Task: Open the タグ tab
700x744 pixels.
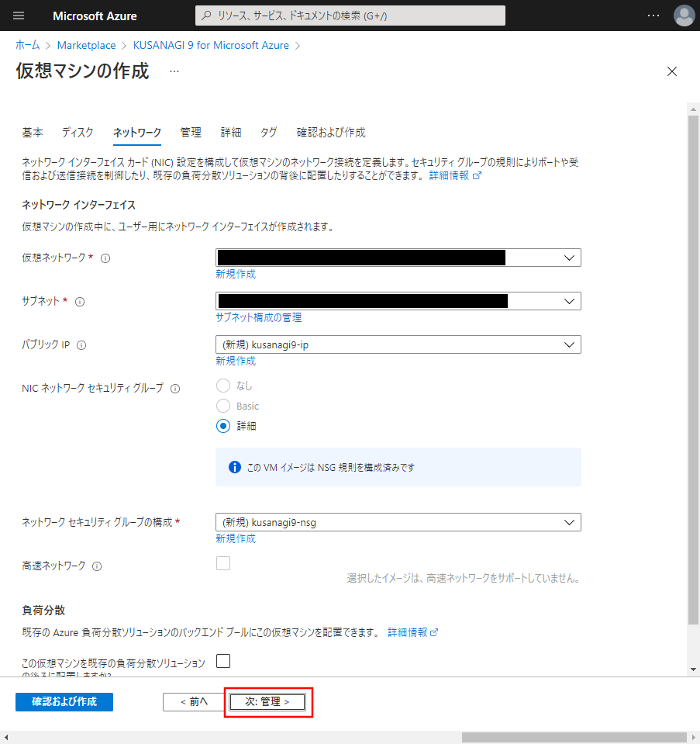Action: coord(268,133)
